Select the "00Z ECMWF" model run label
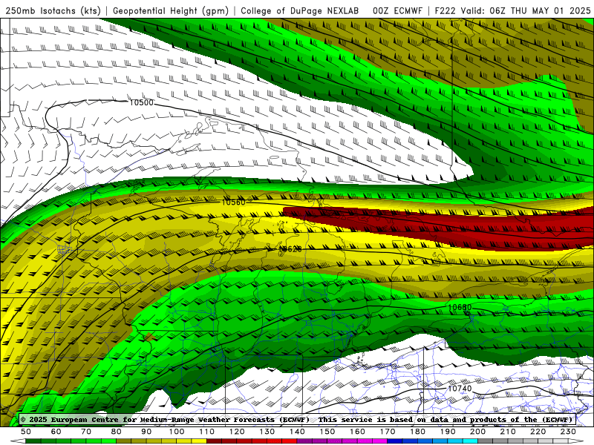Screen dimensions: 594x445 [397, 11]
